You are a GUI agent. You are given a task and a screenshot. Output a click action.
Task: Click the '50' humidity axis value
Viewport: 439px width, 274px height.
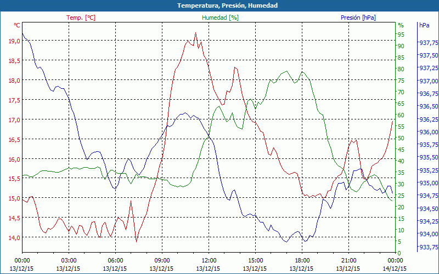401,138
